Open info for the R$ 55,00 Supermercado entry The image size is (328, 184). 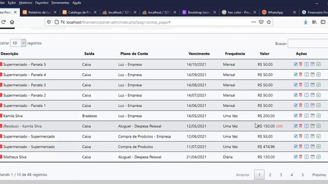[x=306, y=136]
